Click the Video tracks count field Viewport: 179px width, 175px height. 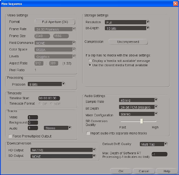[33, 117]
